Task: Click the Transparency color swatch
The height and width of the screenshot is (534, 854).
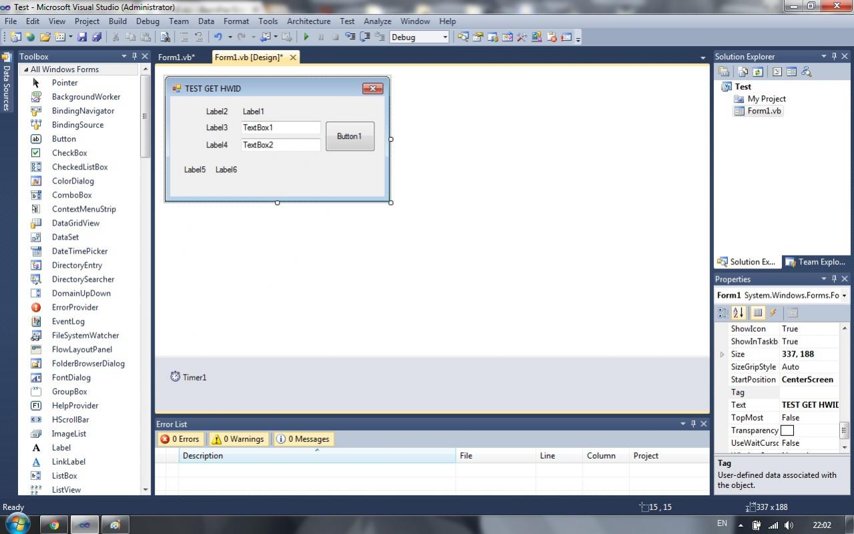Action: (x=787, y=431)
